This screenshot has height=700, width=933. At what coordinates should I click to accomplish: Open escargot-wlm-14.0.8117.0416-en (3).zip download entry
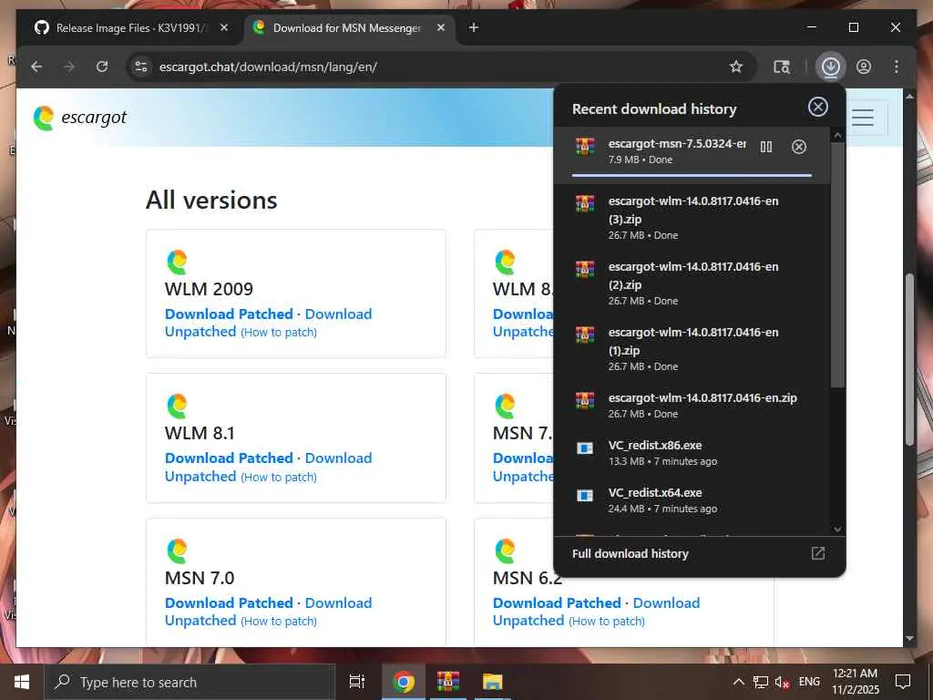coord(692,217)
